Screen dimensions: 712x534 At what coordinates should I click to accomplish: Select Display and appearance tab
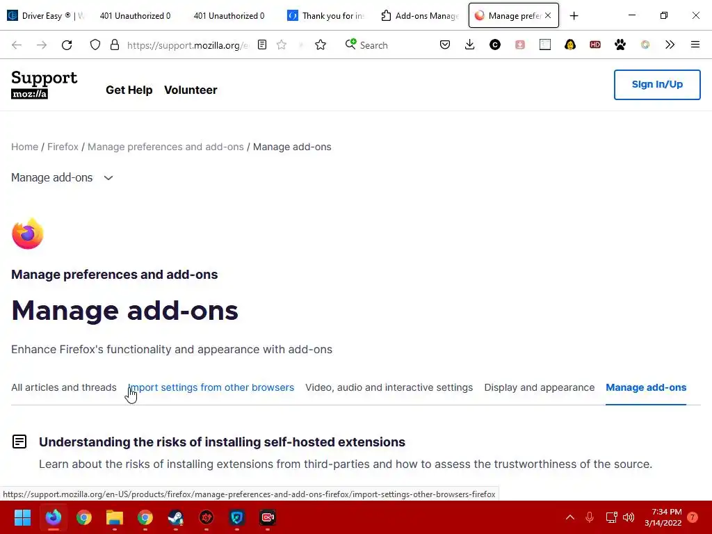point(540,387)
